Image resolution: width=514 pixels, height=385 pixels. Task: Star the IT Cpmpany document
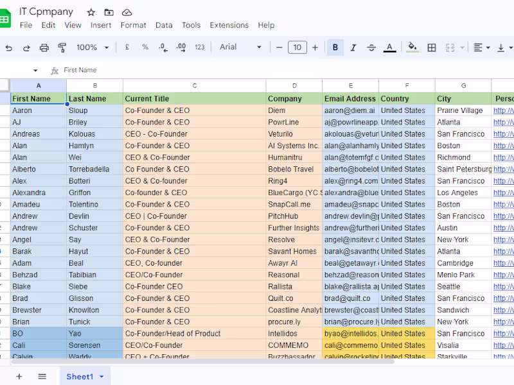(91, 12)
